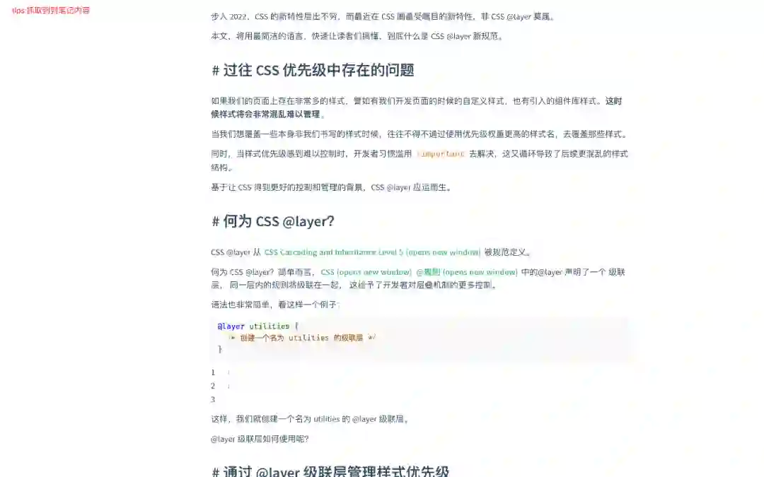Image resolution: width=764 pixels, height=477 pixels.
Task: Click the orange !important inline code
Action: (x=441, y=154)
